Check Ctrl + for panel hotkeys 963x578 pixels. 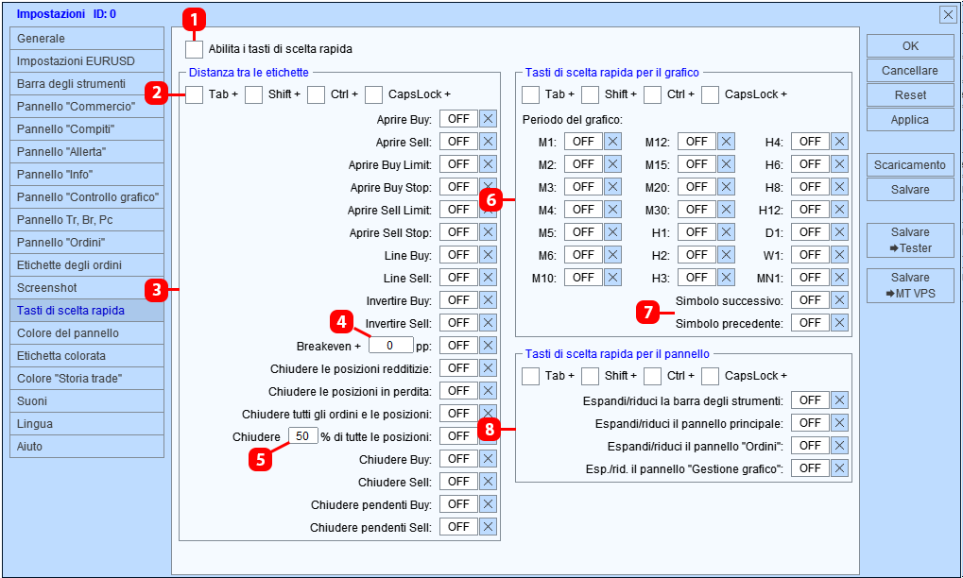point(653,376)
